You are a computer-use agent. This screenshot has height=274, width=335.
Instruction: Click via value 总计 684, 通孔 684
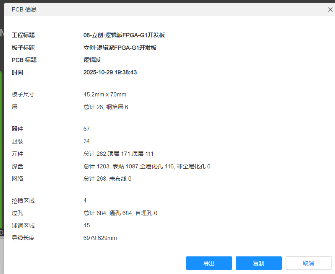pyautogui.click(x=120, y=213)
